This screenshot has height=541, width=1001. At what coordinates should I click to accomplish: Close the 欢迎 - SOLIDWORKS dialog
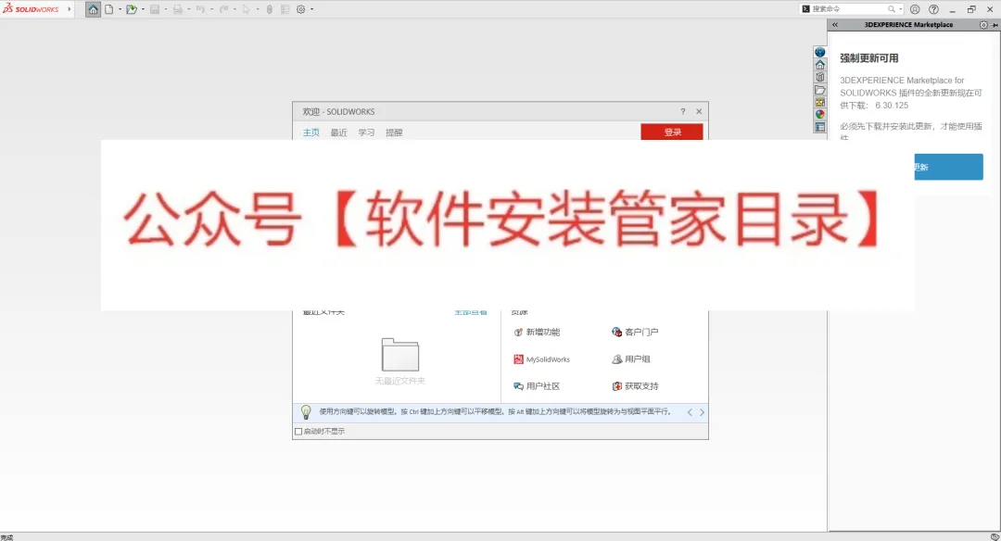(699, 112)
